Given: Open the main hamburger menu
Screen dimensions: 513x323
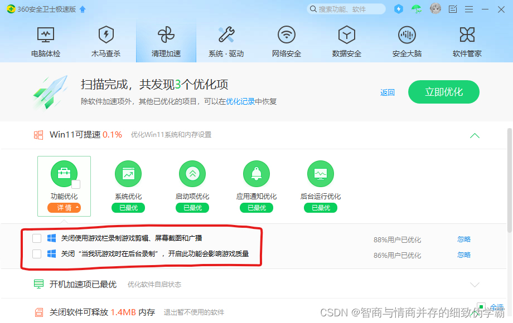Looking at the screenshot, I should tap(469, 9).
